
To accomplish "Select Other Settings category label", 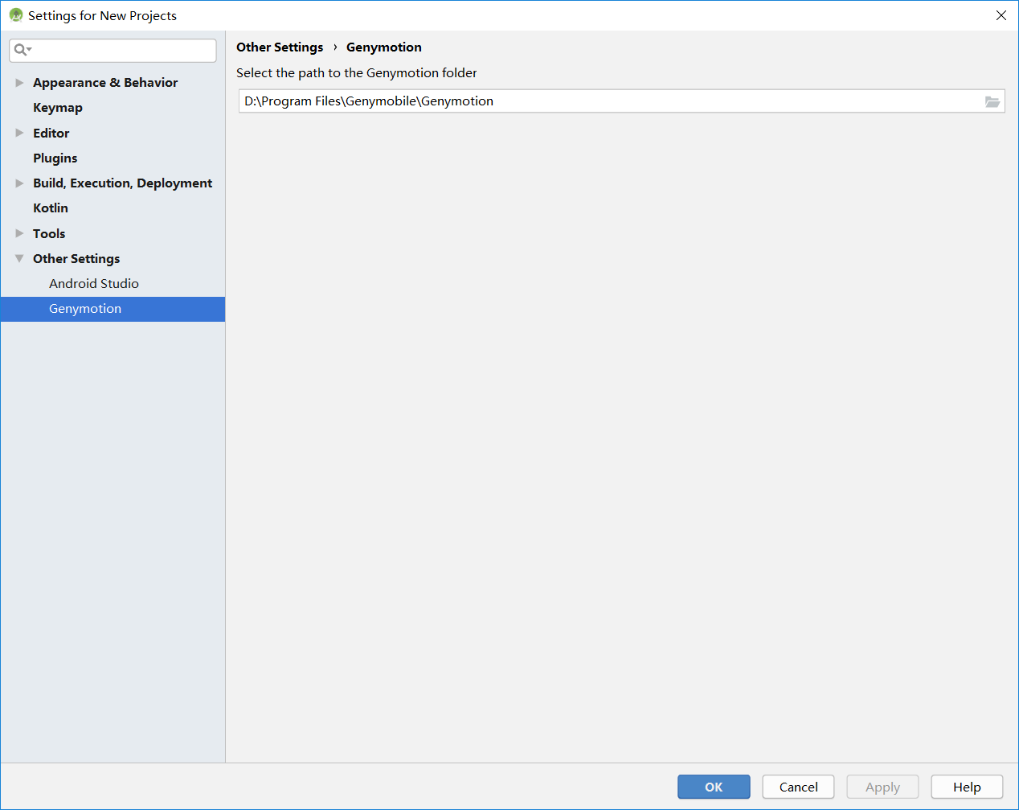I will 76,259.
